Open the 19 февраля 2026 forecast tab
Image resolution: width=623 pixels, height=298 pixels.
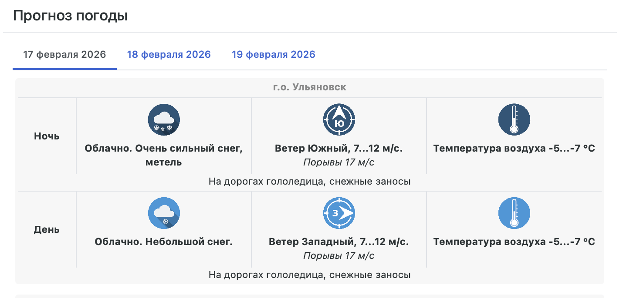coord(273,55)
